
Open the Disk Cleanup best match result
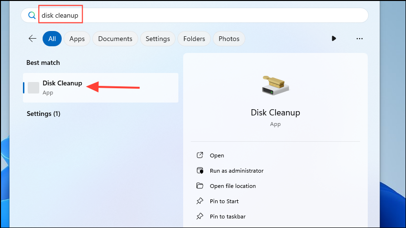(101, 88)
